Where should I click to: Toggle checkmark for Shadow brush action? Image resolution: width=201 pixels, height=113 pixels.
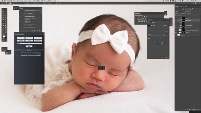[20, 21]
